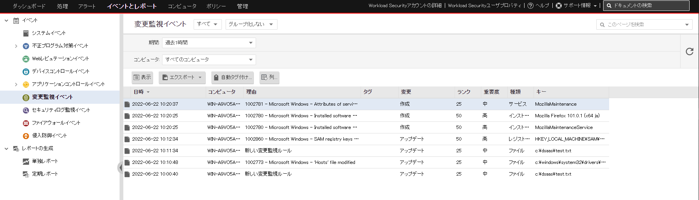The width and height of the screenshot is (699, 200).
Task: Open the Dashboard (ダッシュボード) menu
Action: click(x=29, y=6)
